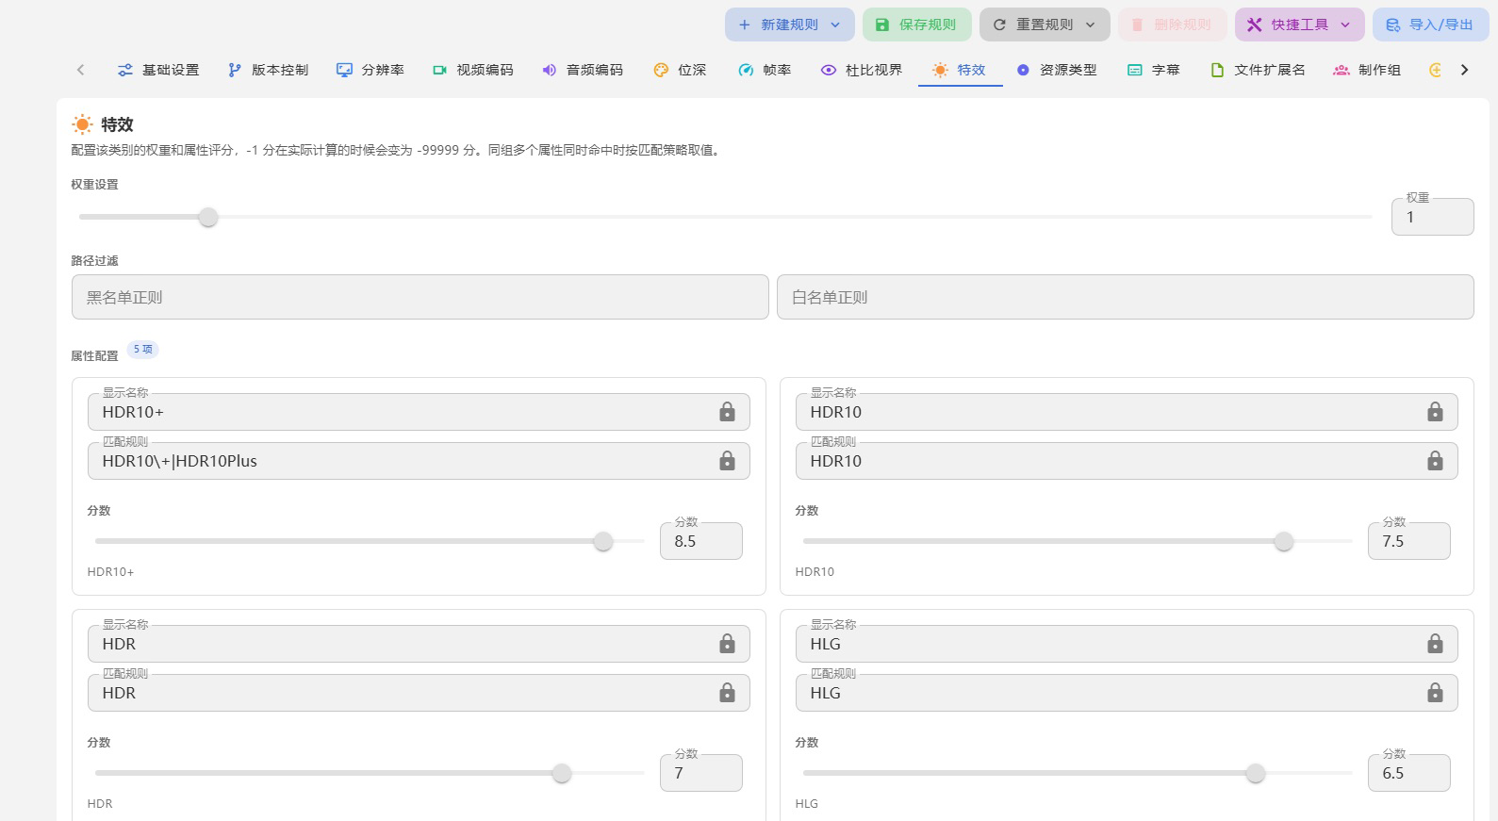Select the 杜比视界 tab

(x=862, y=70)
